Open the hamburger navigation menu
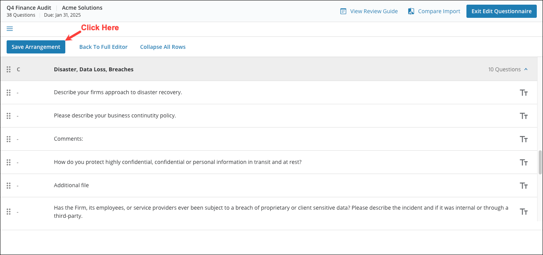Screen dimensions: 543x255 [x=9, y=29]
